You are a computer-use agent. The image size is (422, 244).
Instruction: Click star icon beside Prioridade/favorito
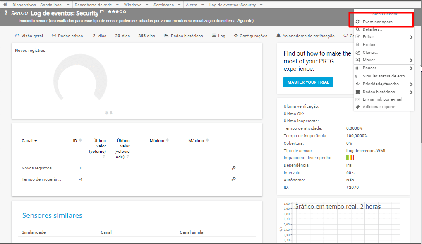(x=357, y=84)
